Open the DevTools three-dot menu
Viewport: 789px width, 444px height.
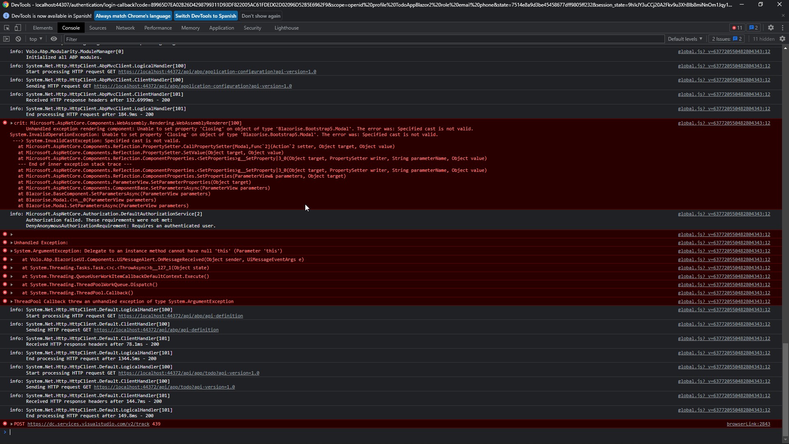tap(782, 28)
